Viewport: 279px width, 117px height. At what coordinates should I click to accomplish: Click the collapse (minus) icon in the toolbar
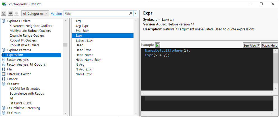(4, 13)
